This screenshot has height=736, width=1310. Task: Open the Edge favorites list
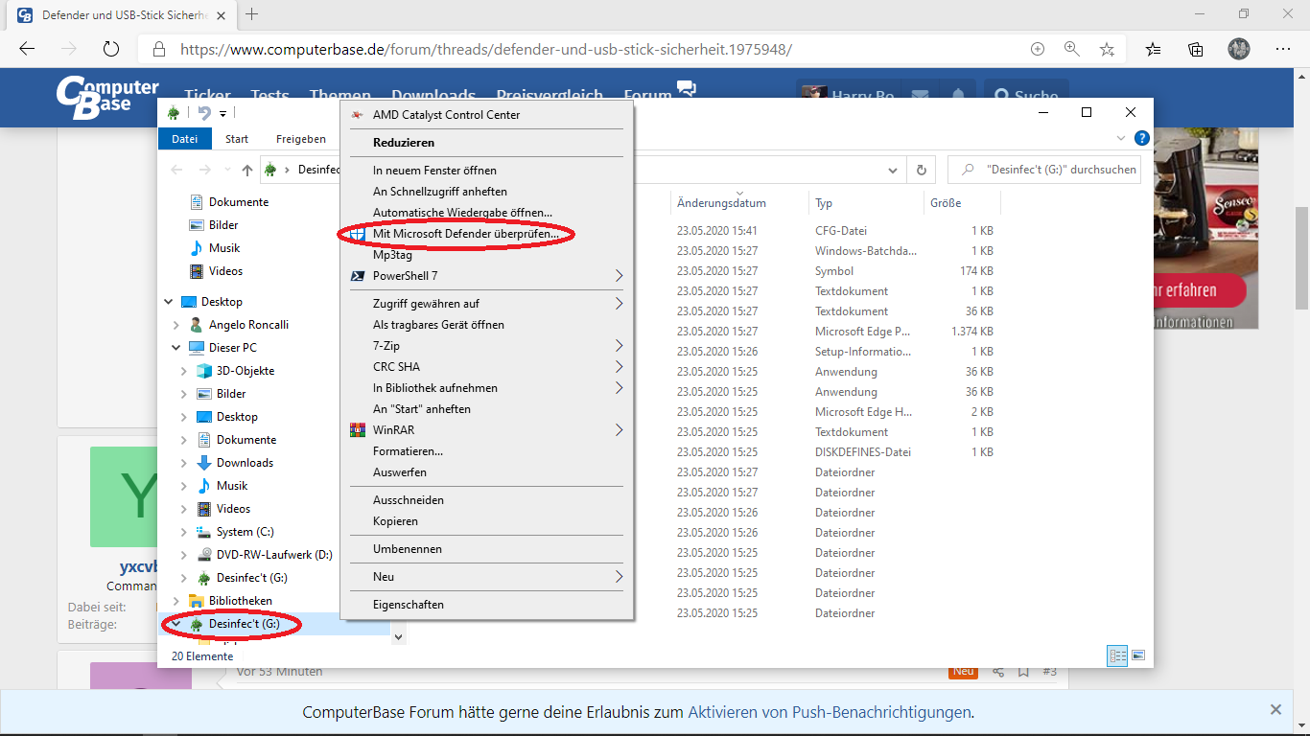(1154, 49)
